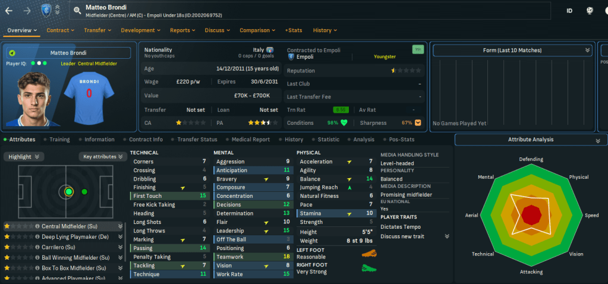Image resolution: width=608 pixels, height=284 pixels.
Task: Expand the Attribute Analysis panel selector
Action: tap(597, 140)
